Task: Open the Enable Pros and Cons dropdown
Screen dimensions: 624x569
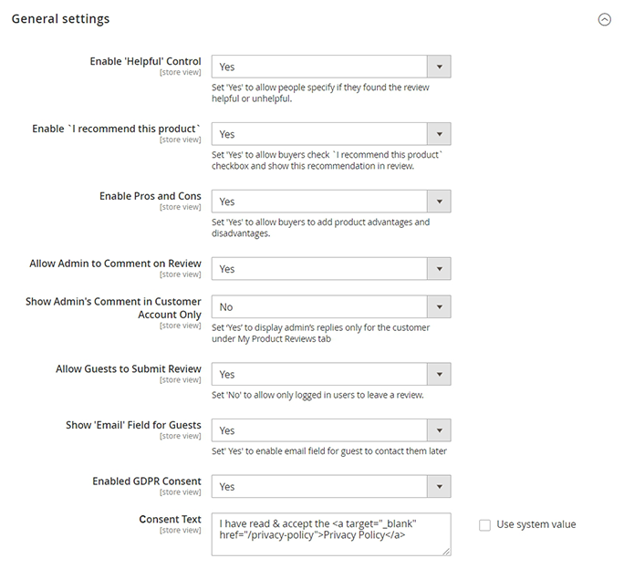Action: point(331,202)
